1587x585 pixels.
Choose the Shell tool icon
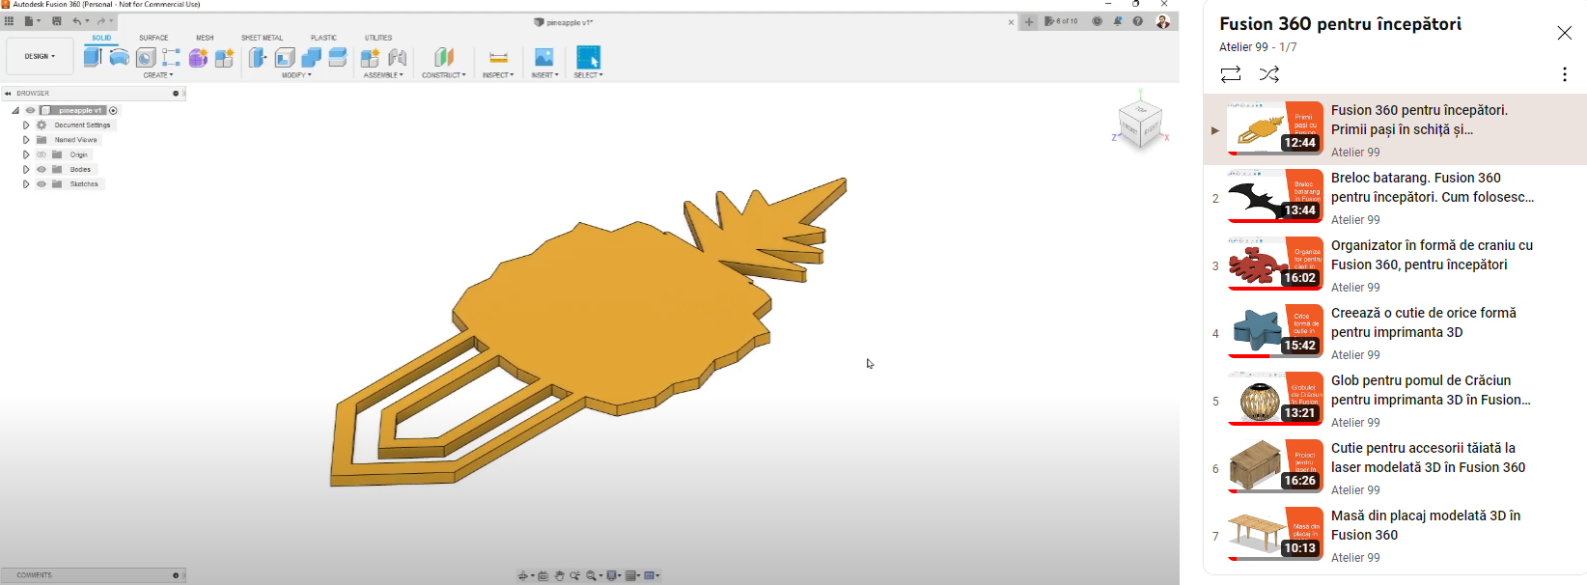tap(285, 58)
